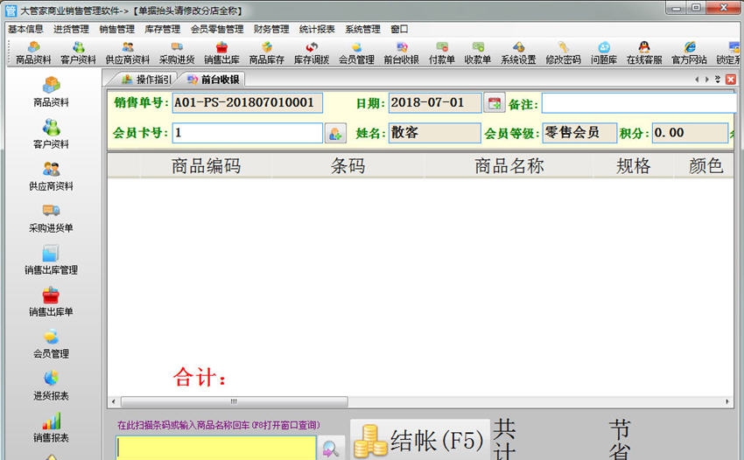Click 商品名称 column header
The image size is (744, 460).
click(x=509, y=166)
